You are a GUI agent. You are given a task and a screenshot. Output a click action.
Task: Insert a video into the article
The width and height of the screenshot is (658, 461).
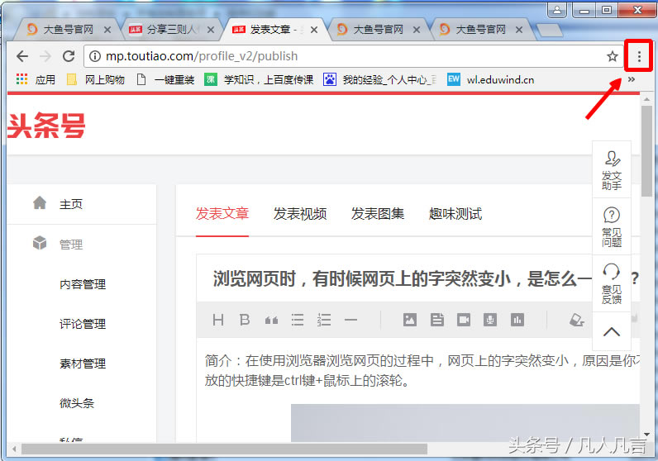point(464,320)
